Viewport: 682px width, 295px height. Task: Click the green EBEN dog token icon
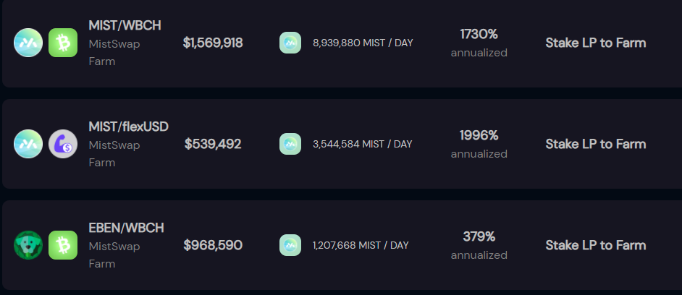[x=28, y=245]
